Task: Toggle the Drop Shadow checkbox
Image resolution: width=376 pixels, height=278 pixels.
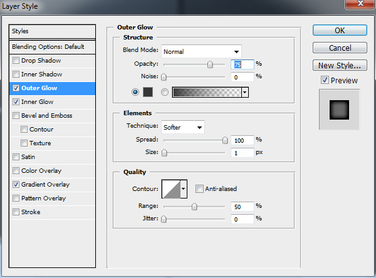Action: [x=16, y=60]
